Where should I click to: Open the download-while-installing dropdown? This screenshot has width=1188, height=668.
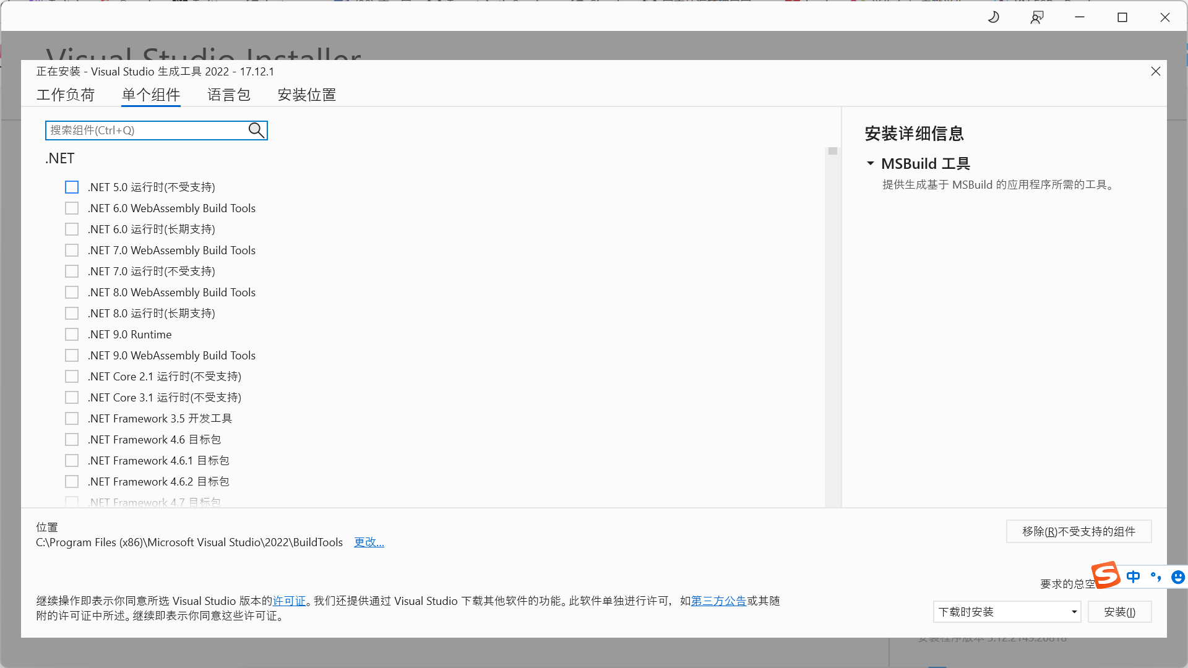(1007, 612)
